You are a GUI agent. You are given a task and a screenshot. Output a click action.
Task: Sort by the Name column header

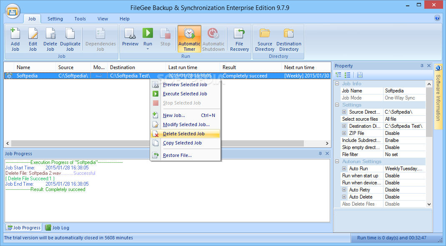click(35, 67)
